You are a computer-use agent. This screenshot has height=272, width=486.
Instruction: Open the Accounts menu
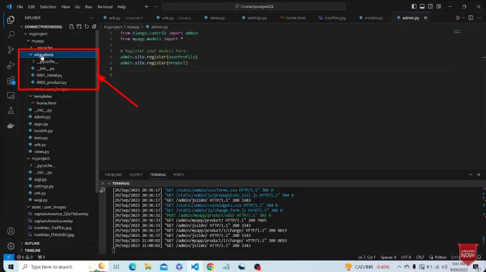pos(11,231)
